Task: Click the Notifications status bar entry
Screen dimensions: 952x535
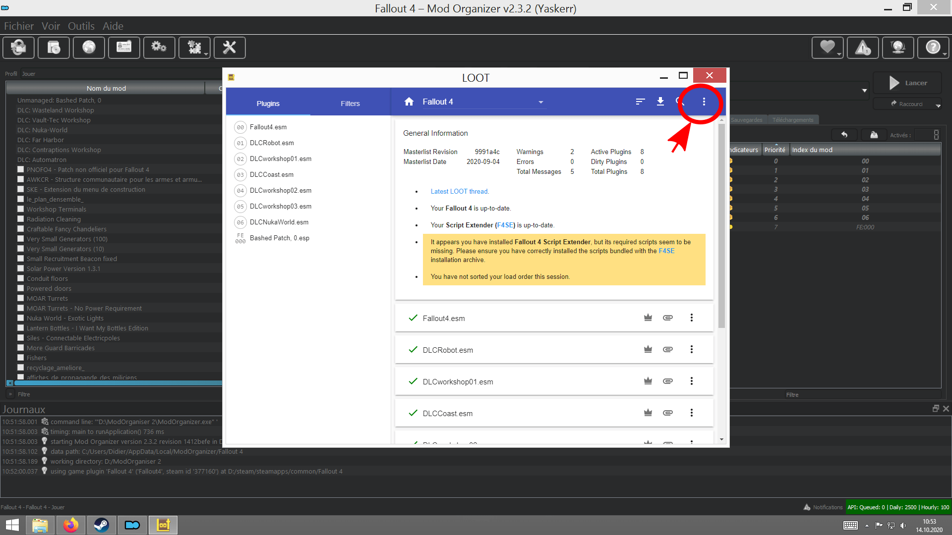Action: (x=823, y=507)
